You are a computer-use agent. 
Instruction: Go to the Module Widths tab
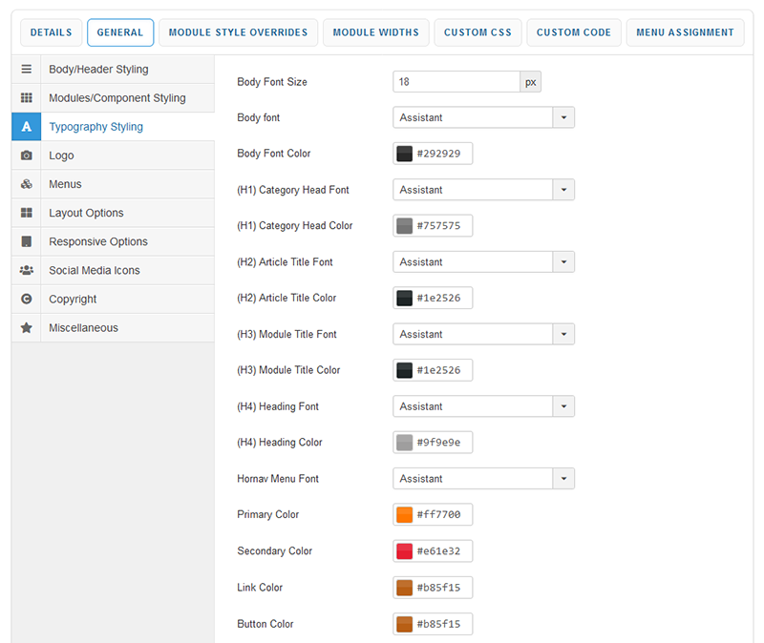click(375, 32)
